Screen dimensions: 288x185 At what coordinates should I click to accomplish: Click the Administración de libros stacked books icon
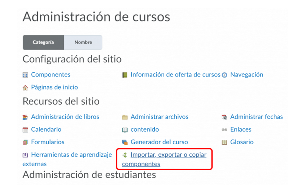pos(25,117)
